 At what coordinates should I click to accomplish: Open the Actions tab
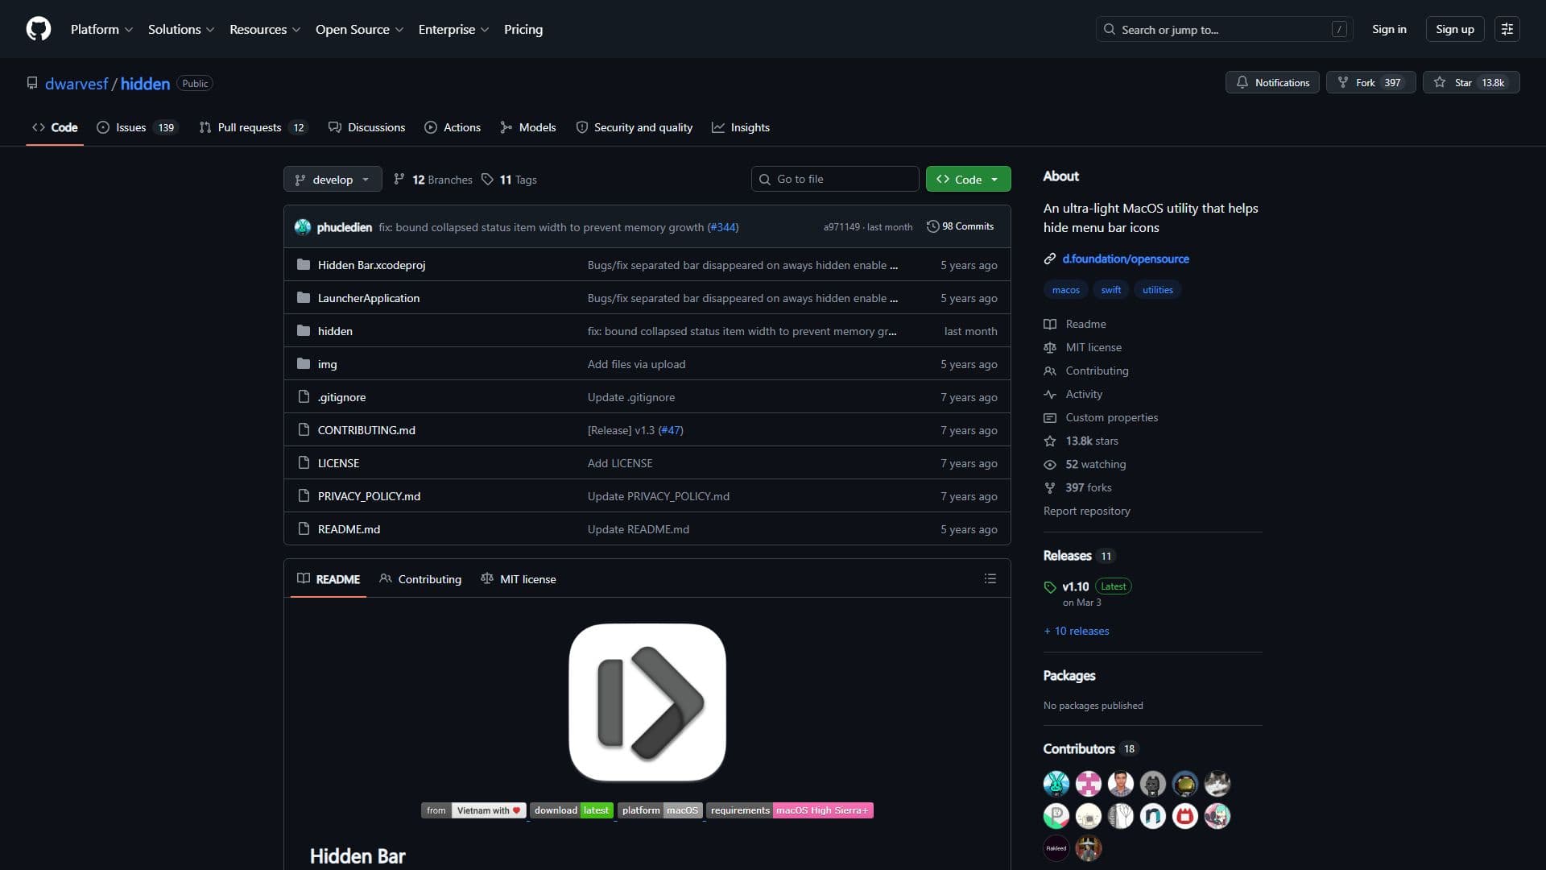453,127
